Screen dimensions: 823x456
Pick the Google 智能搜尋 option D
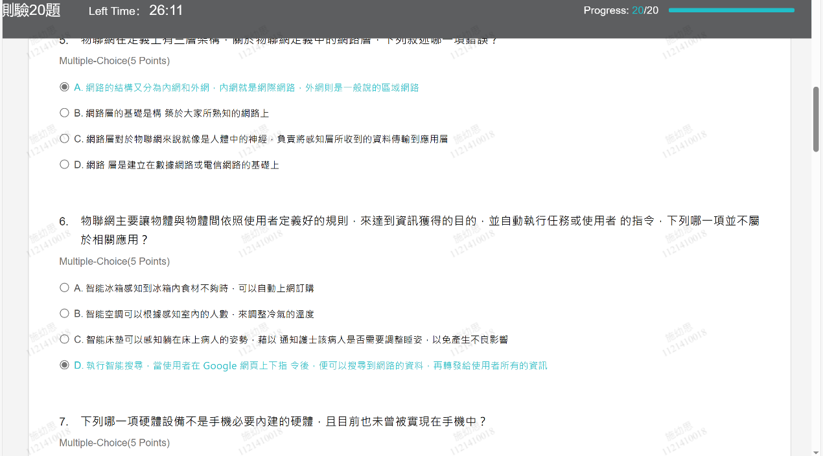click(64, 365)
